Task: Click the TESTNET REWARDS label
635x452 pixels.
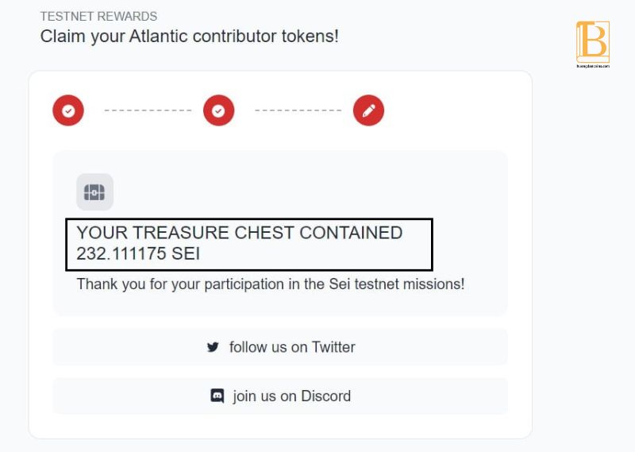Action: (x=98, y=16)
